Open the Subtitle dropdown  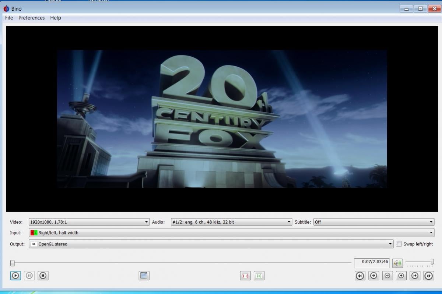pos(374,222)
